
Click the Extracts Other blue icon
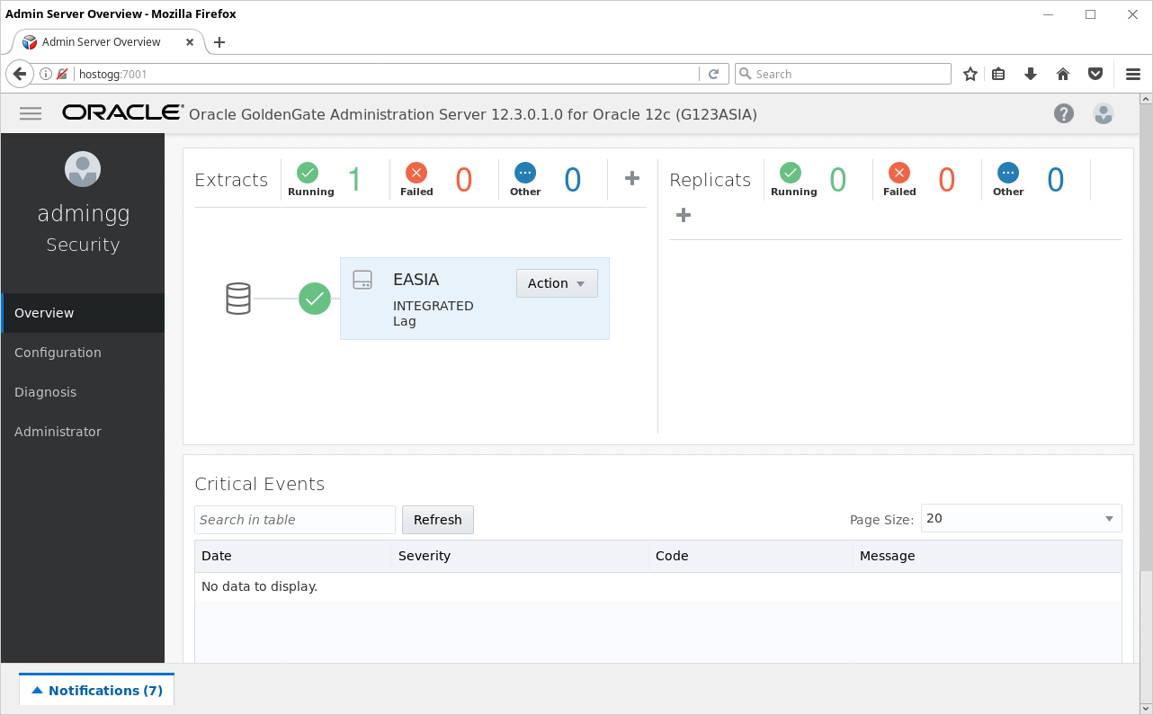click(525, 173)
